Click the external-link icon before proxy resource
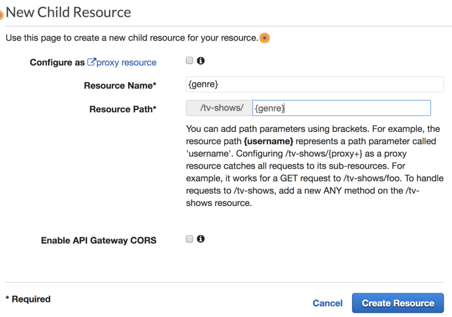The height and width of the screenshot is (317, 452). click(x=91, y=62)
